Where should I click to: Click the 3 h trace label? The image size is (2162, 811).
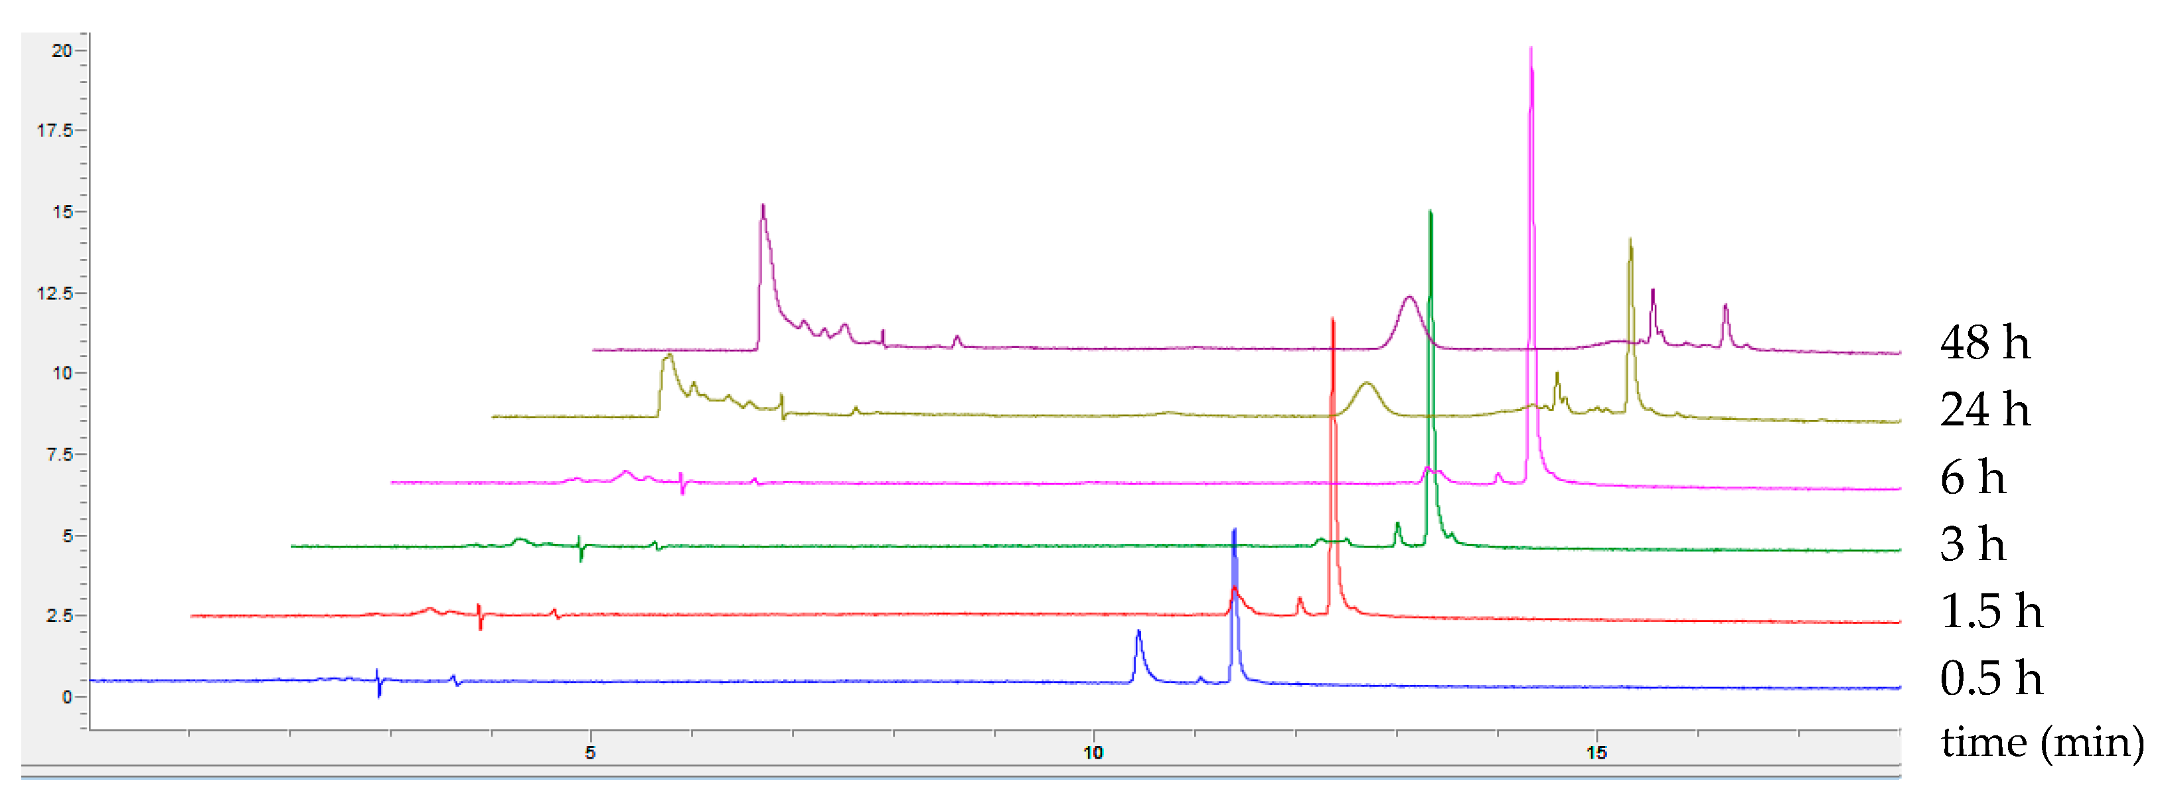coord(1972,544)
